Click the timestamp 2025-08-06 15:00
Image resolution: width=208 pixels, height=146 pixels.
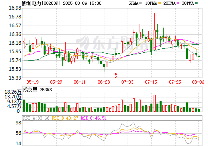(82, 3)
